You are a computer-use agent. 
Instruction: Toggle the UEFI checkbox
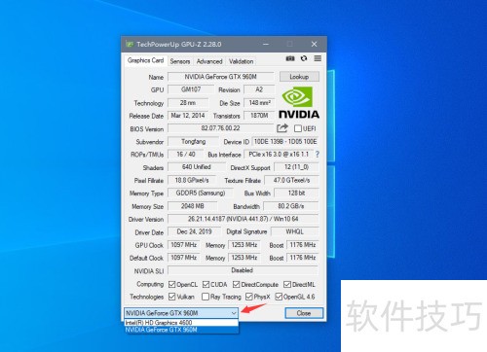[298, 128]
